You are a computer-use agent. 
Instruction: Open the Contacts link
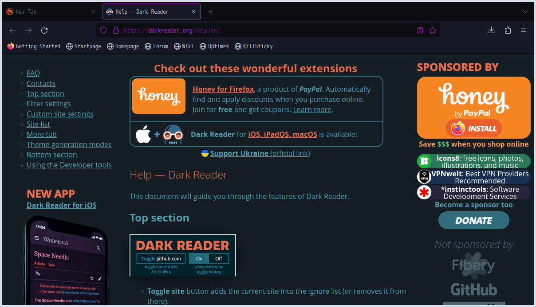(41, 83)
